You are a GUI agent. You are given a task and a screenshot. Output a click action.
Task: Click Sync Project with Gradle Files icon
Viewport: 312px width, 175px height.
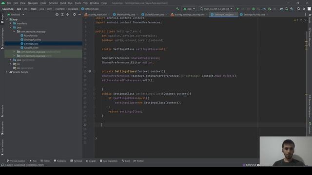(281, 9)
